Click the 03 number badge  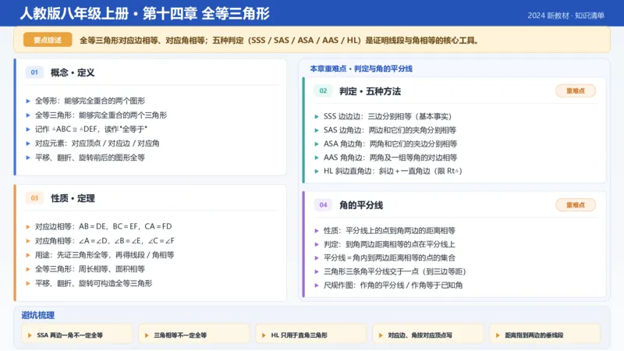34,198
